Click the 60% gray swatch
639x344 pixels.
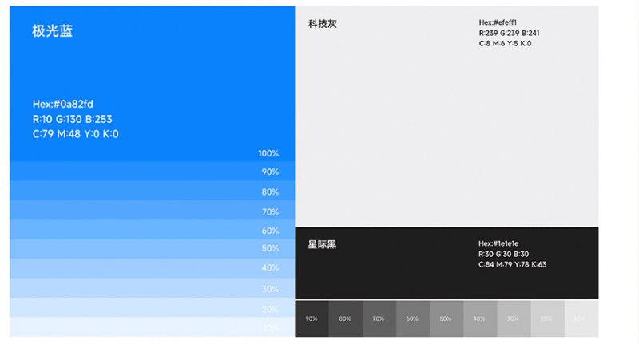pos(412,318)
